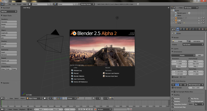Select the scale manipulator icon

coord(66,98)
